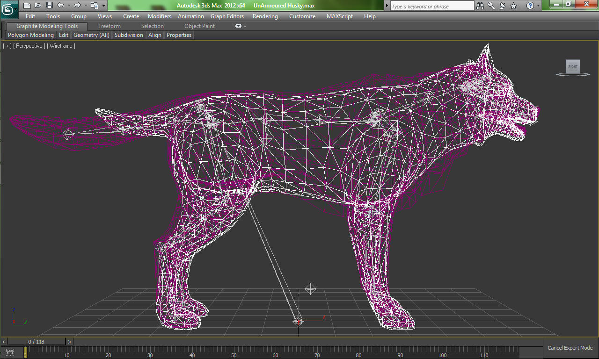Open the Tools menu

pos(53,16)
